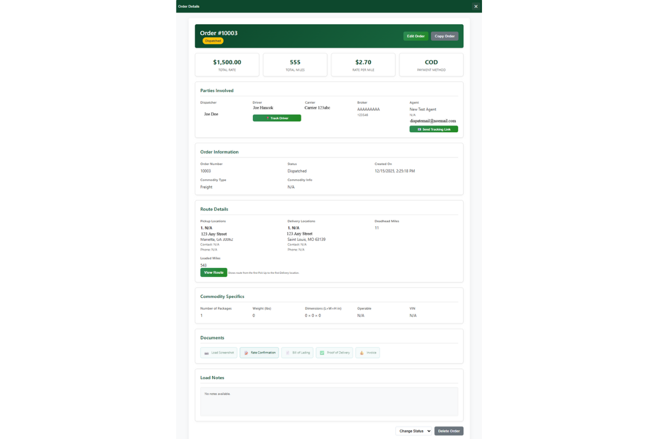Click the Route Details section header
The height and width of the screenshot is (439, 658).
pos(214,209)
